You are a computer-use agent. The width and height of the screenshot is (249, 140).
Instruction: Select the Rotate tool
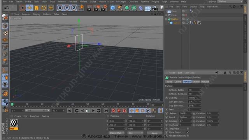click(43, 8)
